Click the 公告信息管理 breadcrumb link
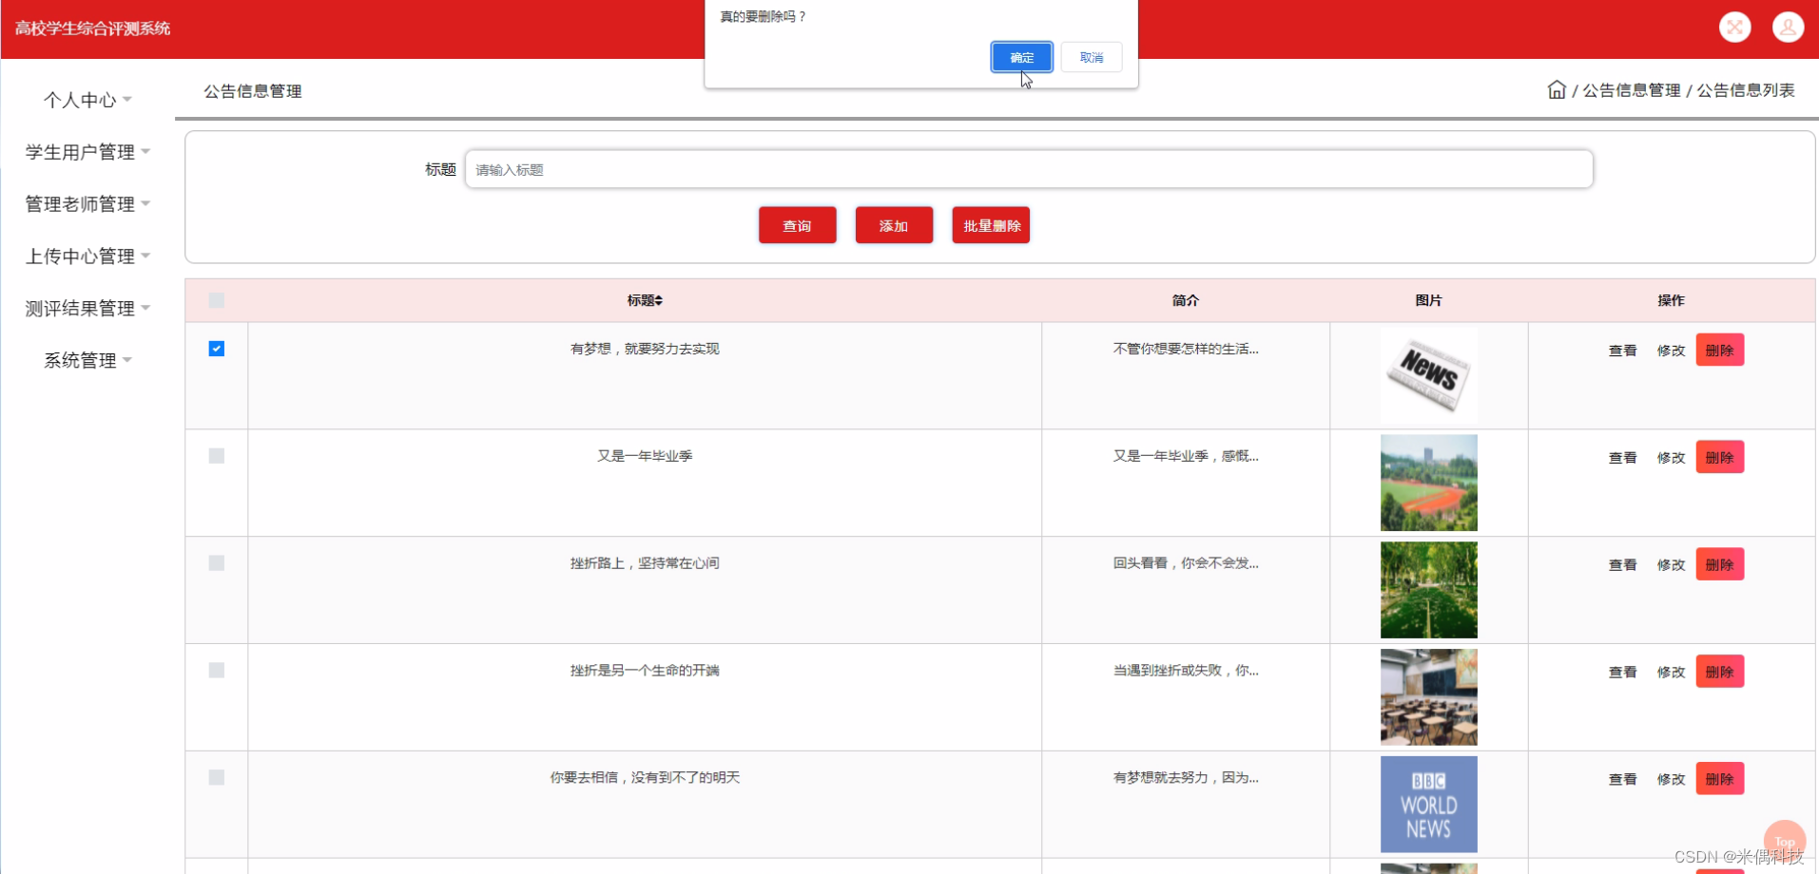 pyautogui.click(x=1631, y=90)
